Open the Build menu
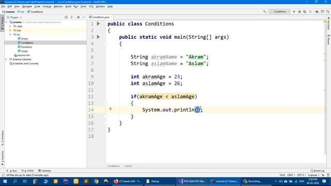331x186 pixels. (68, 7)
